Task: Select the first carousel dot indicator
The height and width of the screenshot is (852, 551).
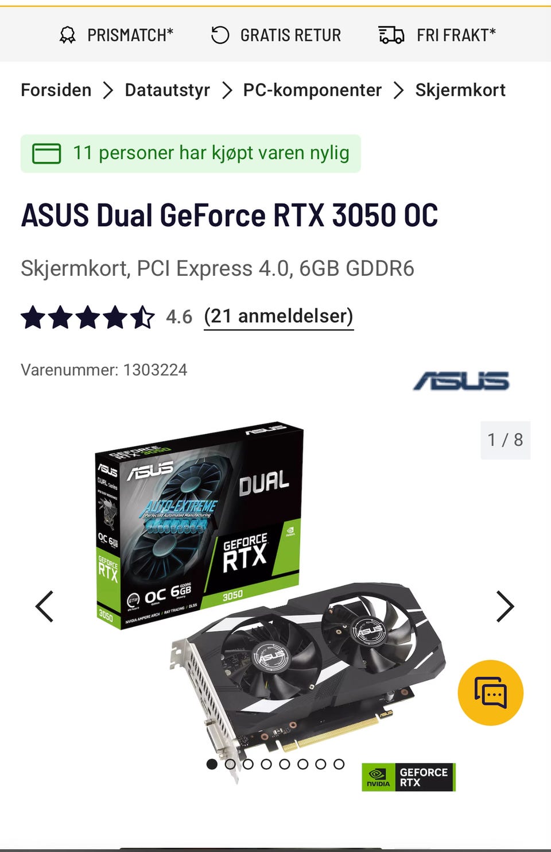Action: [212, 764]
